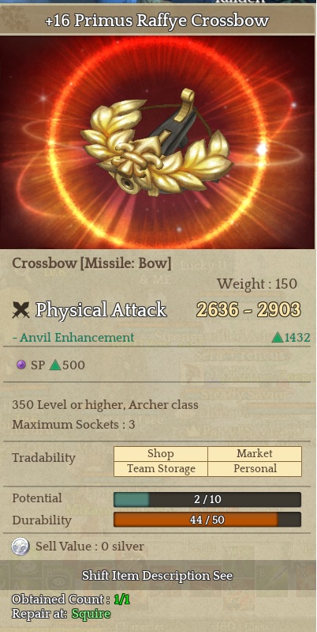Click the Potential 2 / 10 bar
This screenshot has height=632, width=317.
[x=207, y=499]
